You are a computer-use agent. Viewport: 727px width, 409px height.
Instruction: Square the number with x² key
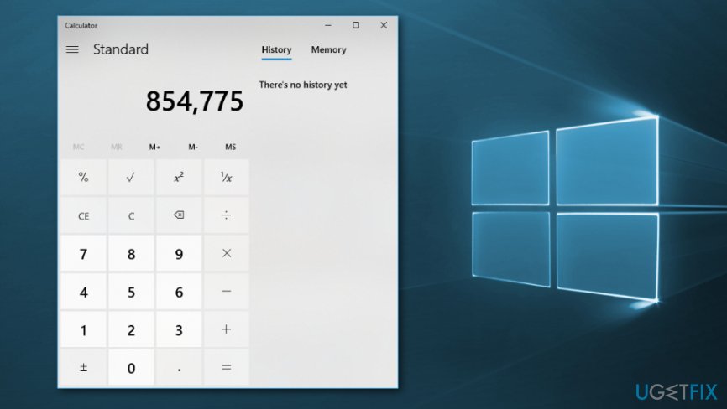(179, 177)
